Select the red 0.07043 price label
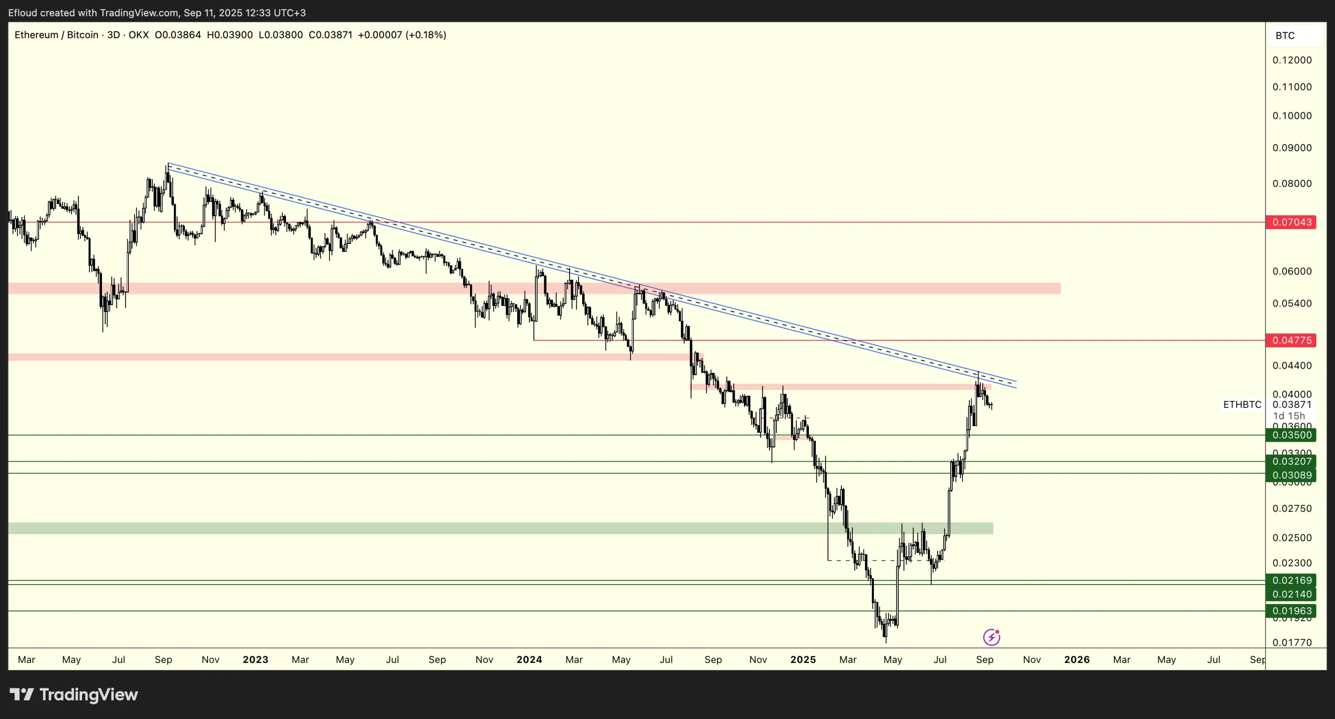The image size is (1335, 719). 1291,223
